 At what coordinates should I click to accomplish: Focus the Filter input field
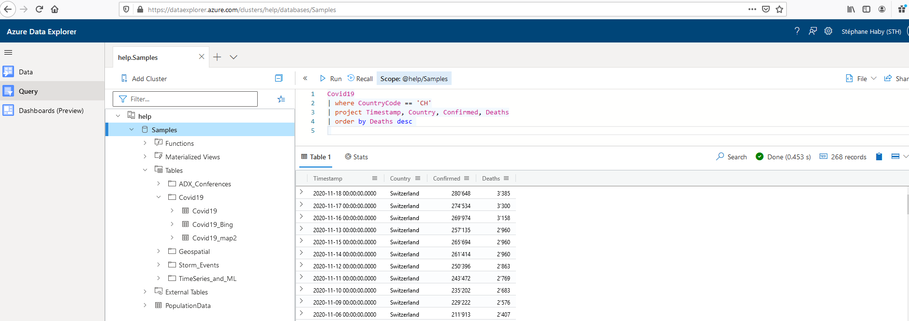tap(185, 99)
